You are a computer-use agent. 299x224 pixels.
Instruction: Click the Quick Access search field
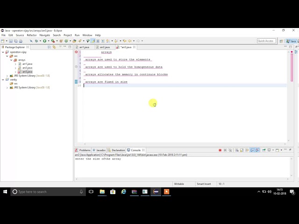coord(266,41)
